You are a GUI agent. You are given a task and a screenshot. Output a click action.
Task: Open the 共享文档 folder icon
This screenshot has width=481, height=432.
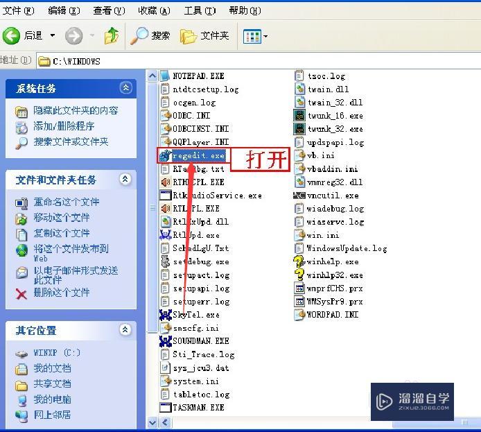21,384
